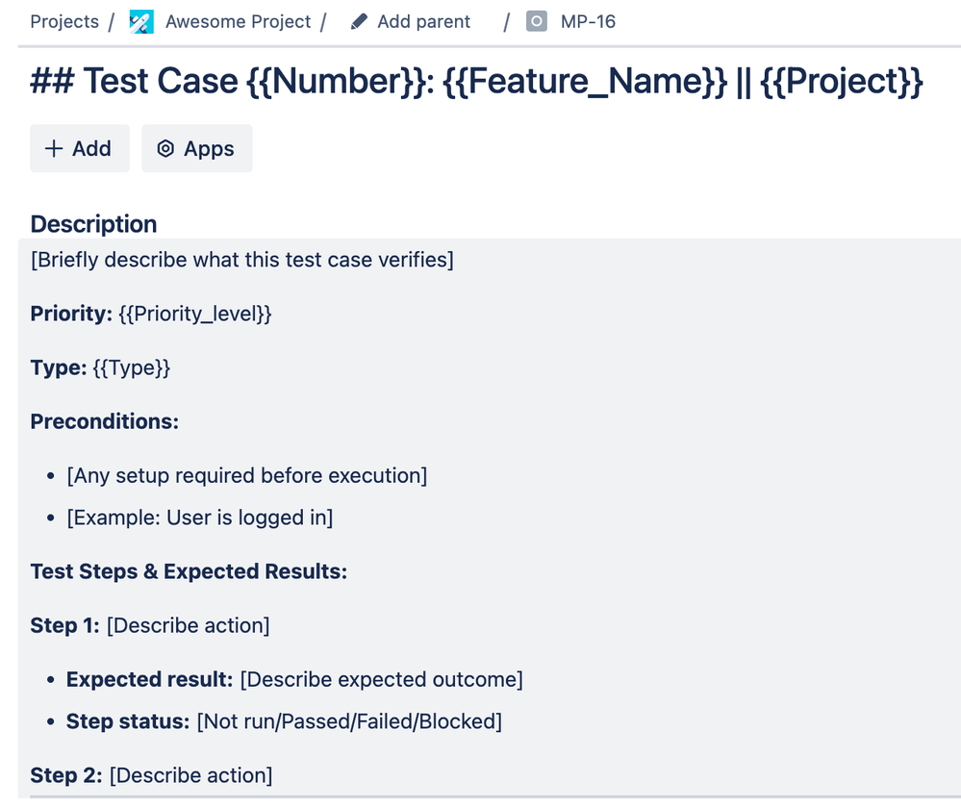
Task: Open the MP-16 issue key link
Action: click(588, 21)
